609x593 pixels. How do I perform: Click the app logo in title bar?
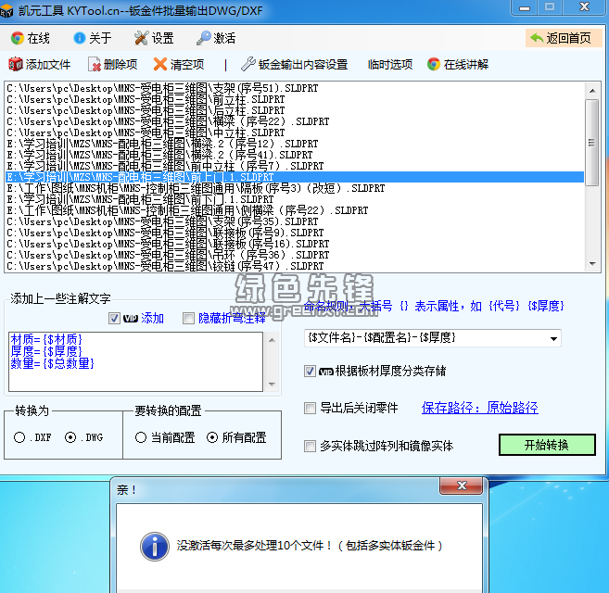click(x=6, y=11)
